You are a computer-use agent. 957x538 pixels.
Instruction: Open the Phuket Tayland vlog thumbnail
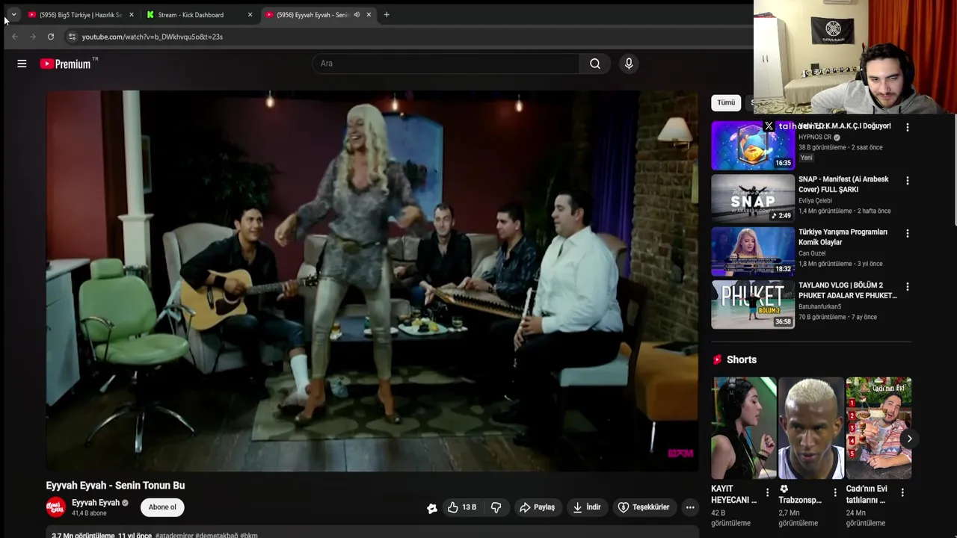coord(752,305)
